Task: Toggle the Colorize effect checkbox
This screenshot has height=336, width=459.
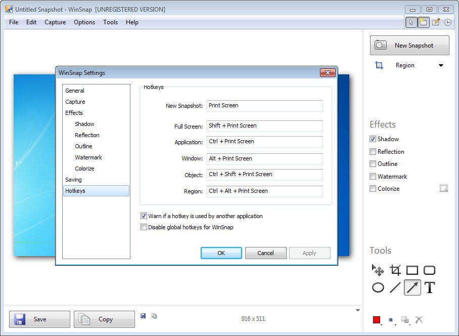Action: (373, 189)
